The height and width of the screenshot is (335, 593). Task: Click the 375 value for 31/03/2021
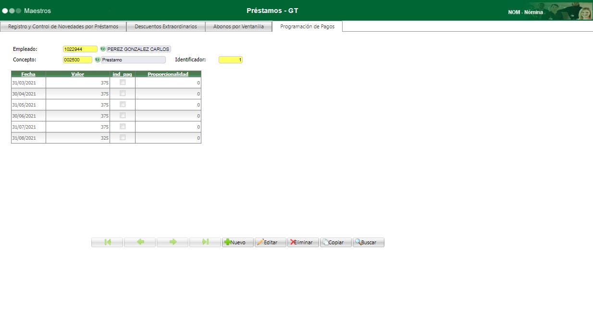[x=78, y=83]
